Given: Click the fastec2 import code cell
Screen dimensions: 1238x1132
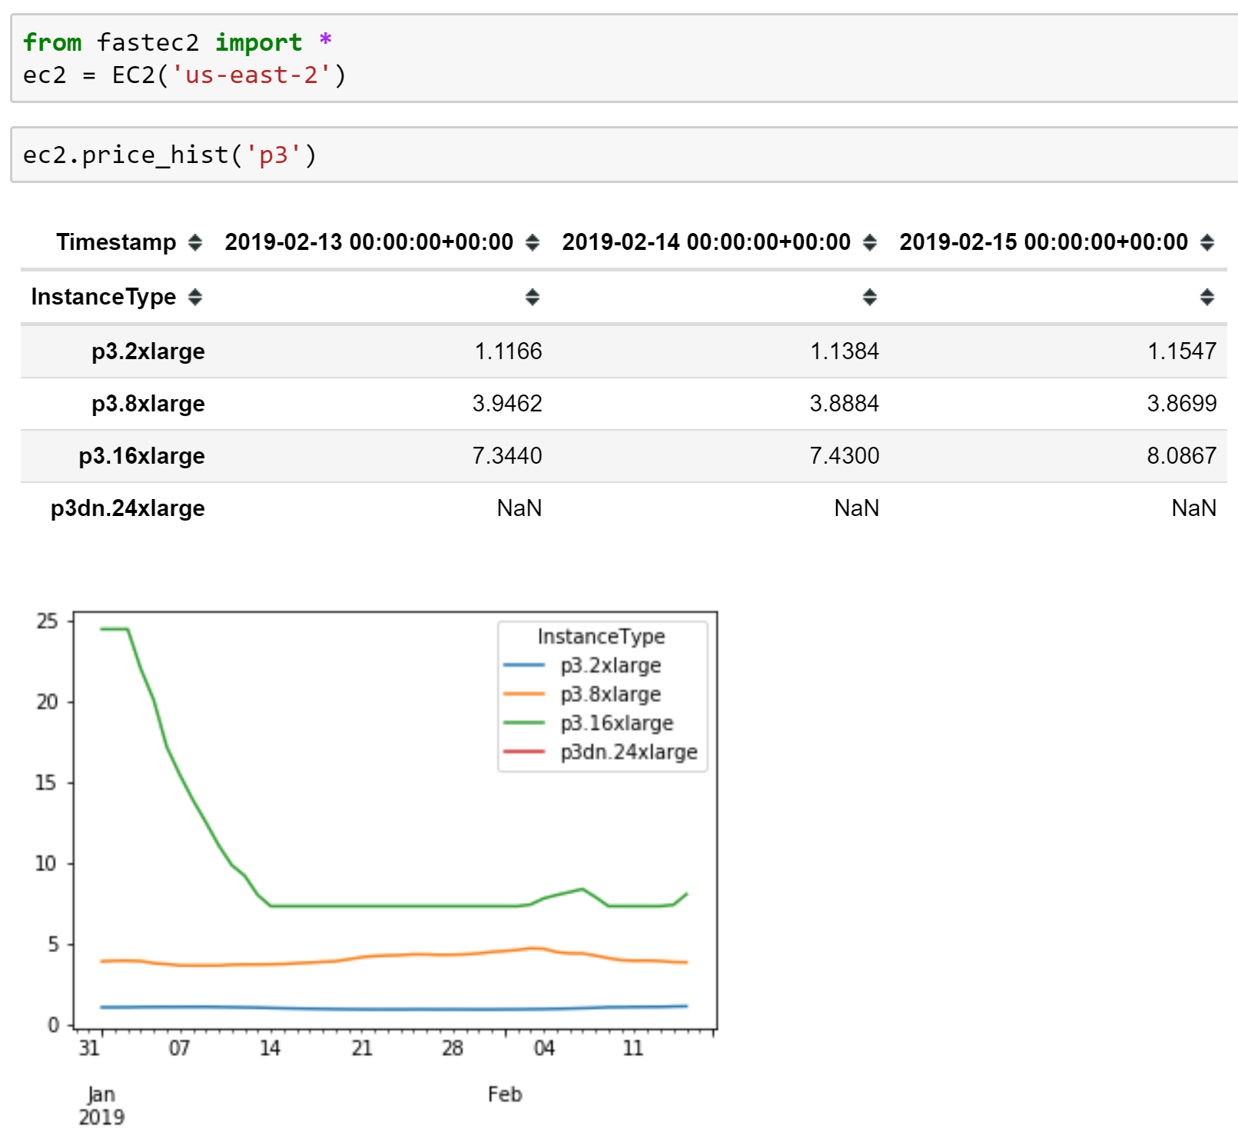Looking at the screenshot, I should tap(615, 58).
